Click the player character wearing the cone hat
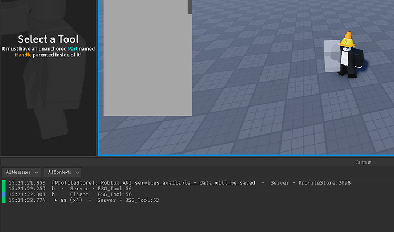 351,55
